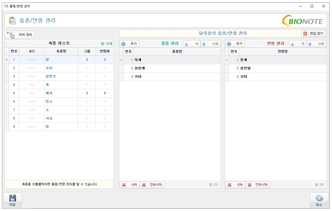
Task: Click 전체삭제 button under 연령 관리 list
Action: tap(258, 185)
